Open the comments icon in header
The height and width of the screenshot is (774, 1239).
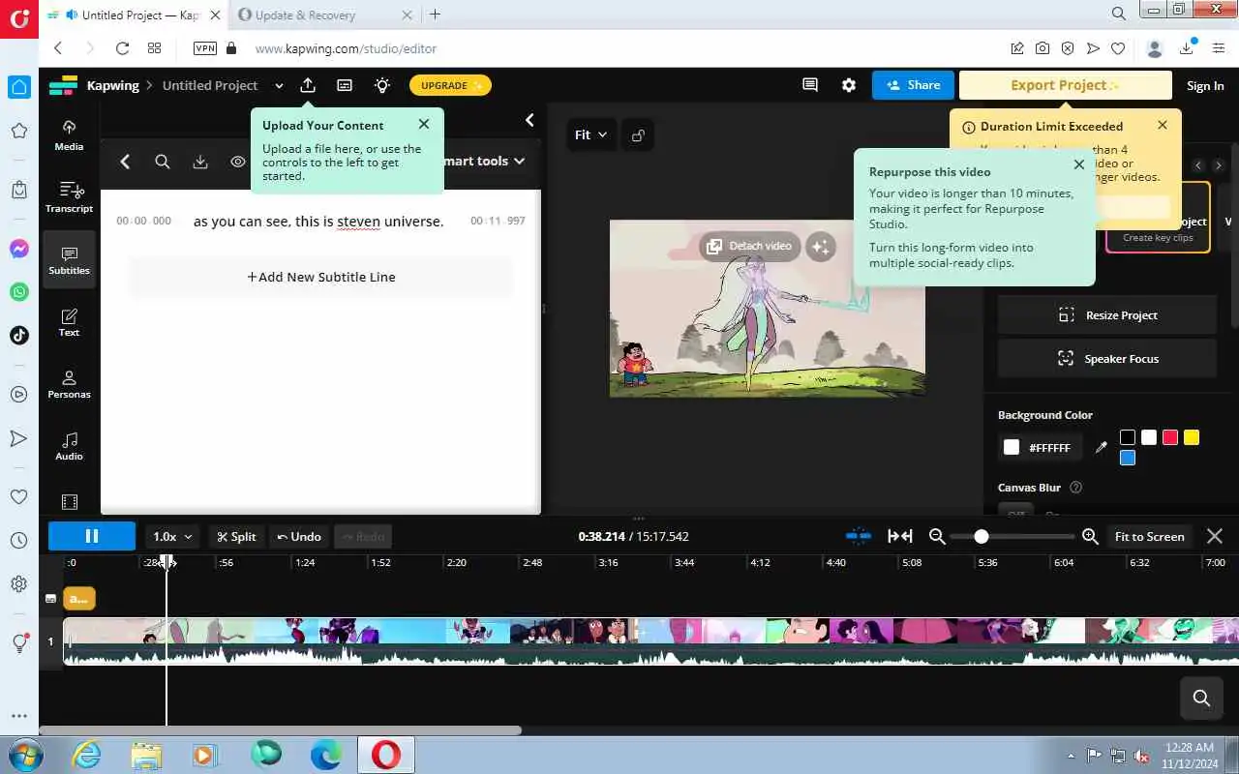[810, 85]
